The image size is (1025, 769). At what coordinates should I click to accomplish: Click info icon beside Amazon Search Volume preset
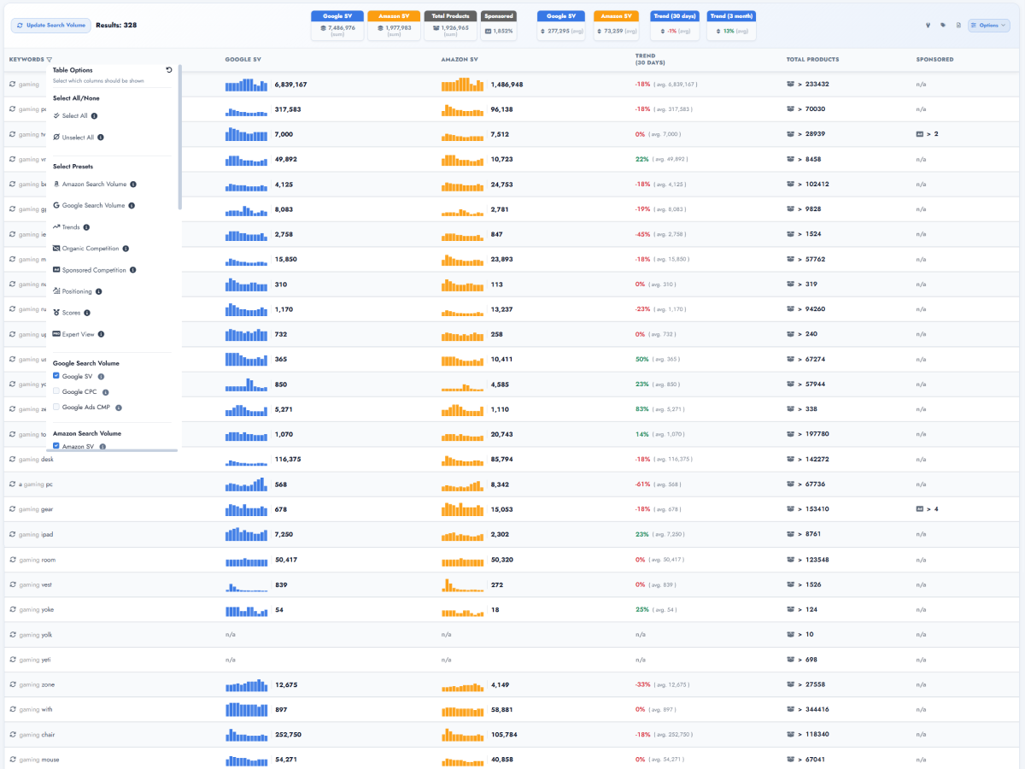pyautogui.click(x=133, y=184)
